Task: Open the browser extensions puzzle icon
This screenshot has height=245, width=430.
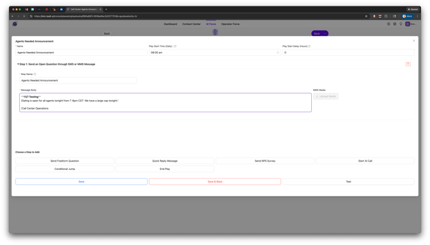Action: click(386, 16)
